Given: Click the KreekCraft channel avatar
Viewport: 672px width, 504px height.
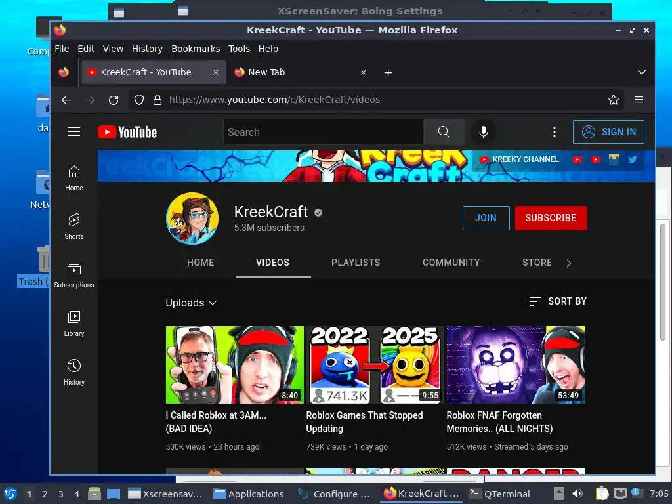Looking at the screenshot, I should [192, 218].
